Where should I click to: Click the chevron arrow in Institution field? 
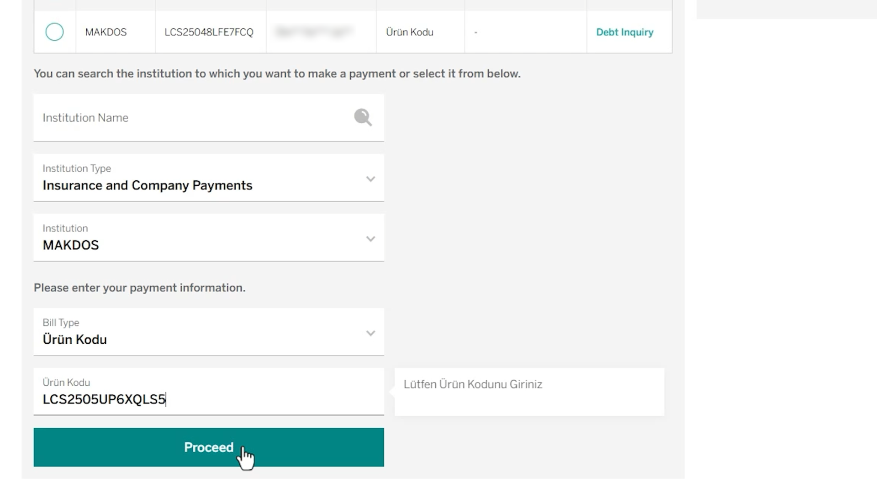pyautogui.click(x=370, y=239)
